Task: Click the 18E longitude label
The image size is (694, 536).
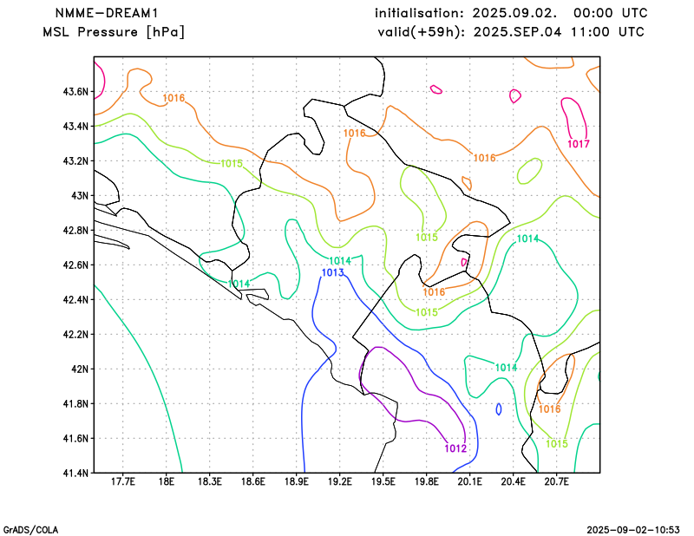Action: click(x=167, y=481)
